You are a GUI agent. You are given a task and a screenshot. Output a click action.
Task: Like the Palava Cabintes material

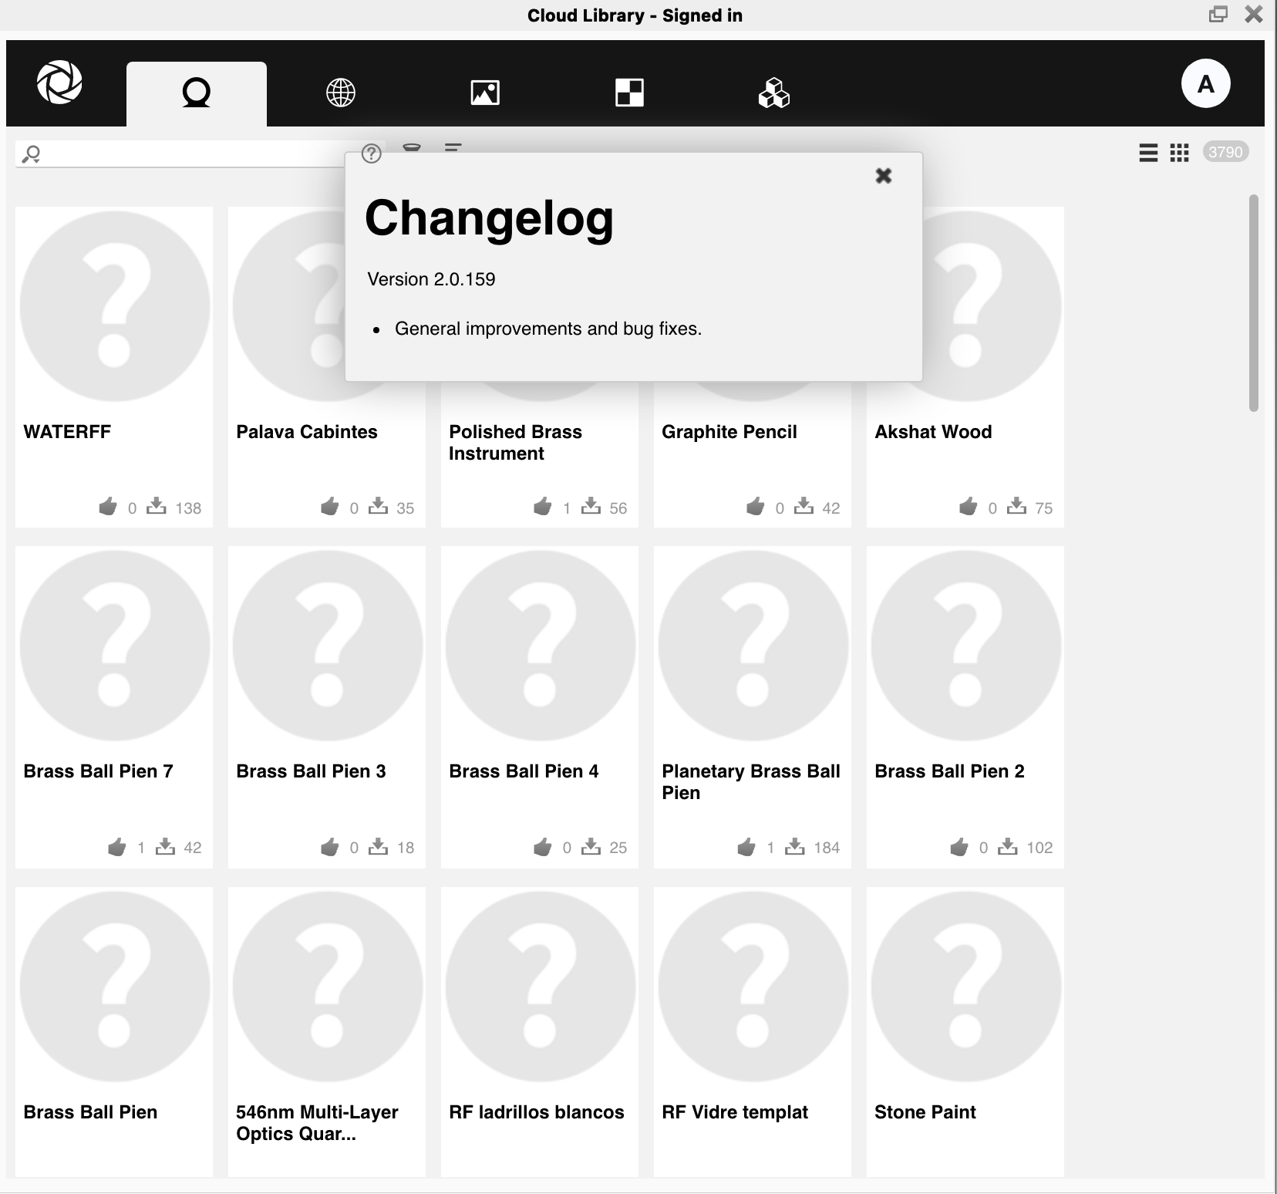point(330,507)
